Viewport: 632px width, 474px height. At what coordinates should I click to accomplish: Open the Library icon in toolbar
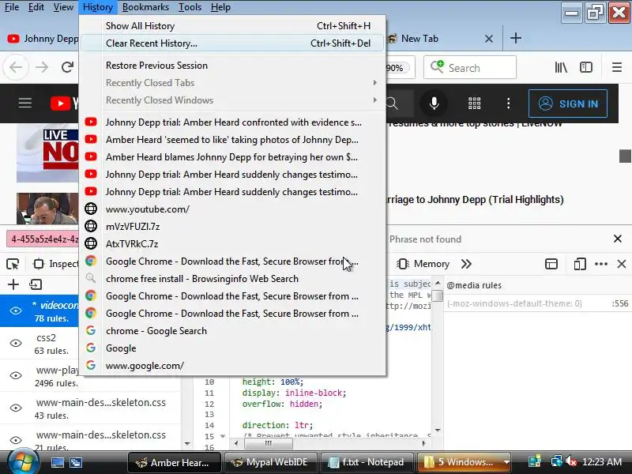(x=561, y=67)
